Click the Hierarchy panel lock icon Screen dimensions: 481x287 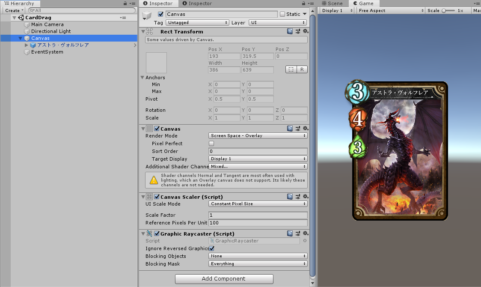tap(125, 3)
